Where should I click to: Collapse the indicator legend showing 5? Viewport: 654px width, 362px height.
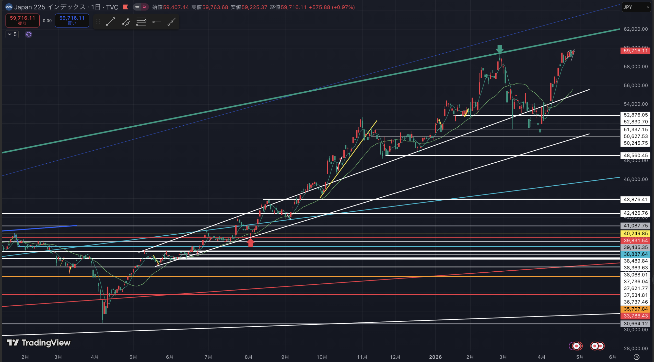[12, 34]
